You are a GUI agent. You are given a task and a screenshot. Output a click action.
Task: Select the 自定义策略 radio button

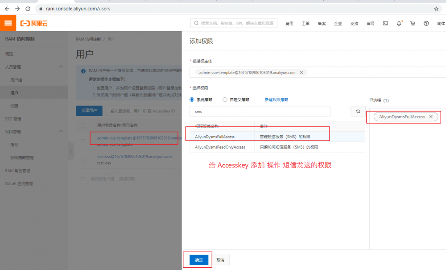point(224,100)
